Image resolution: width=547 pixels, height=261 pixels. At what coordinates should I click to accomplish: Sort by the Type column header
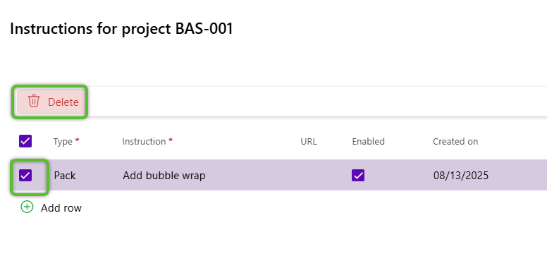point(63,141)
